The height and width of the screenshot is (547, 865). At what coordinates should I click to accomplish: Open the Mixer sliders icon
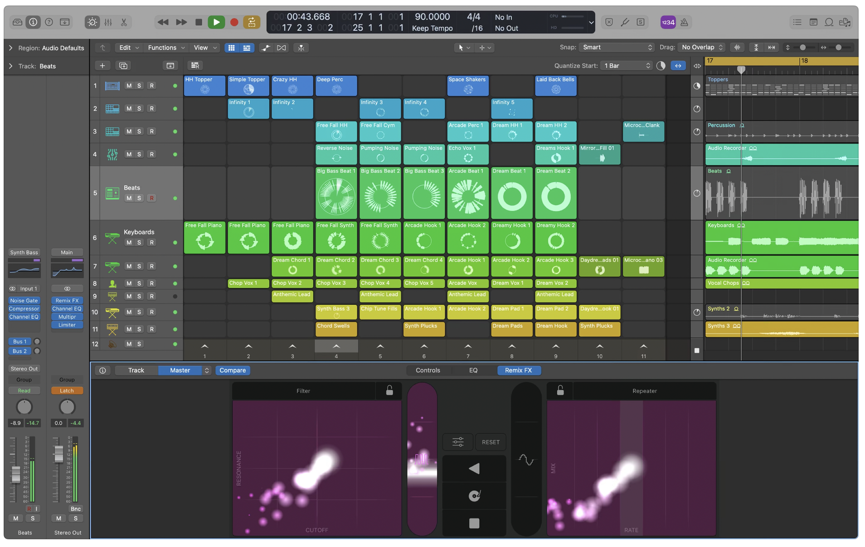pyautogui.click(x=108, y=22)
